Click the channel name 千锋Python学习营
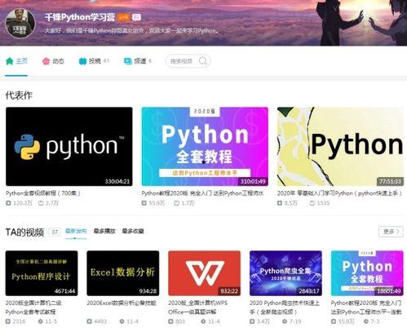 tap(80, 17)
